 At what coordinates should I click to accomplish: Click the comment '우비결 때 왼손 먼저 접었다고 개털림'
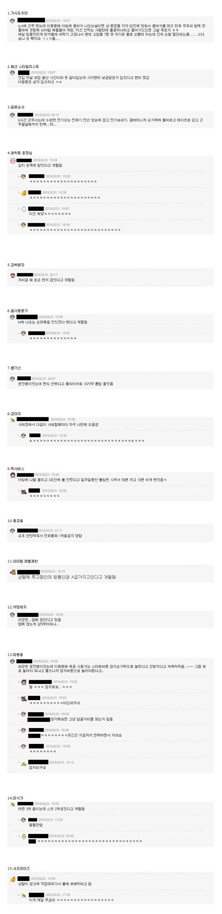click(46, 280)
